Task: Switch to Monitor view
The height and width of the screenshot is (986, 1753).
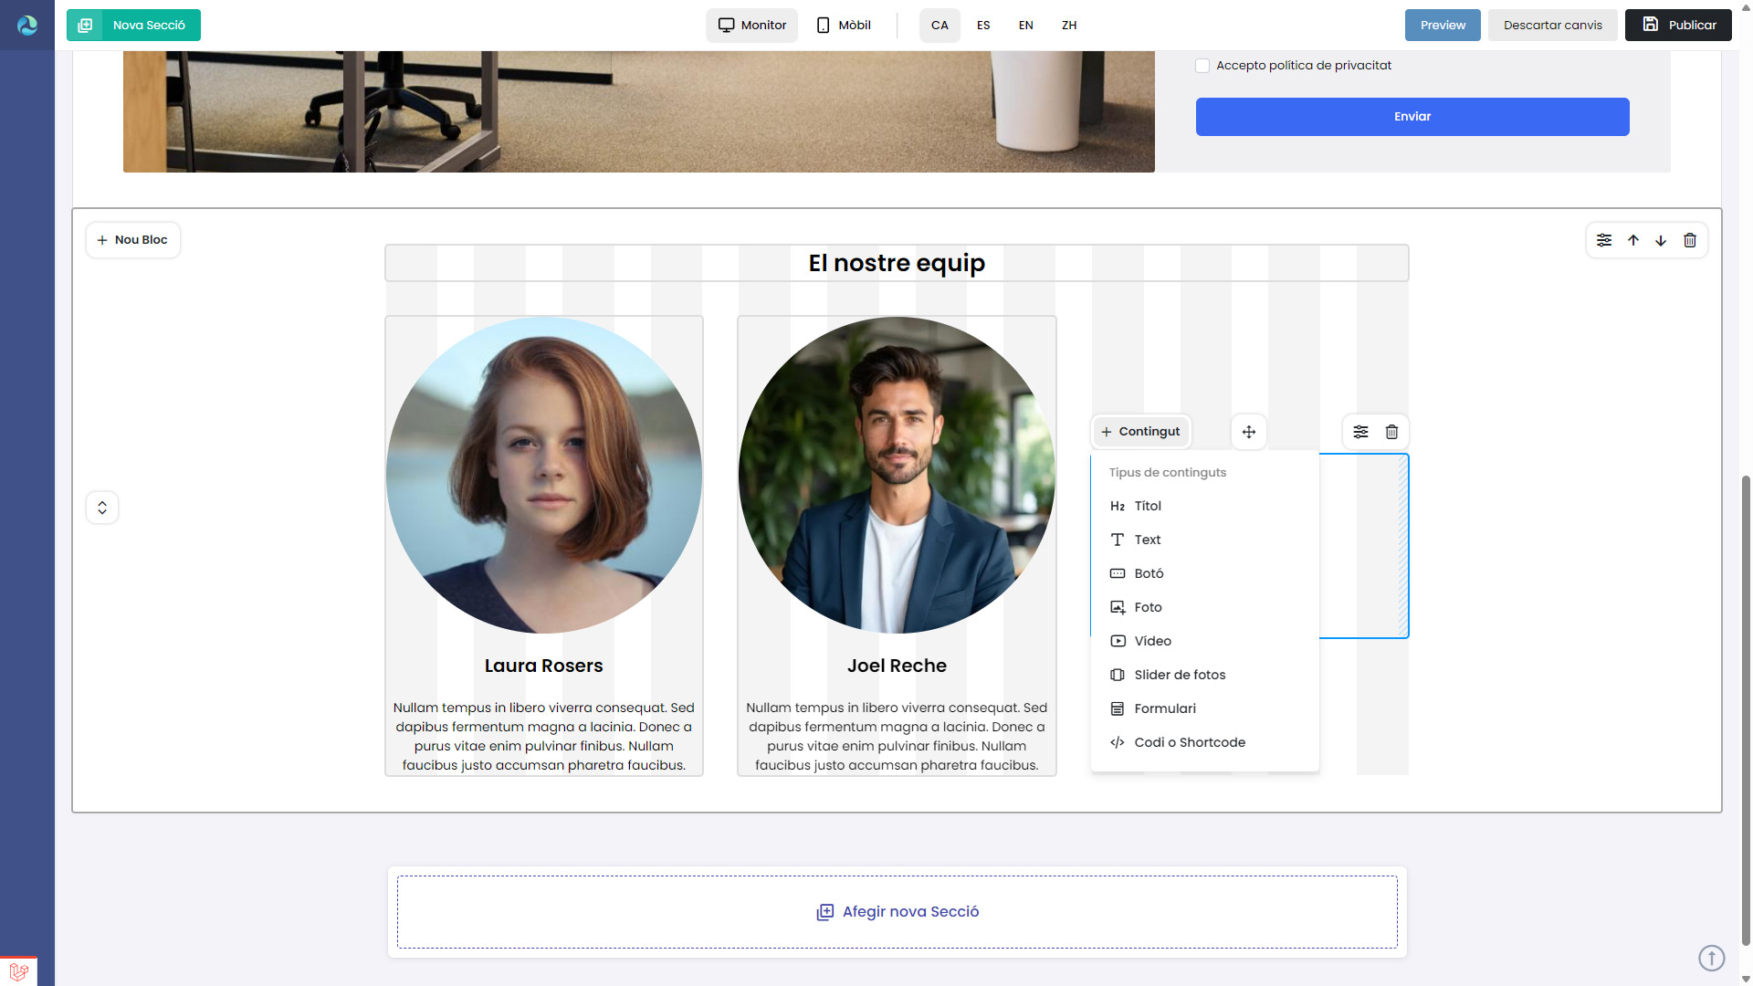Action: tap(751, 26)
